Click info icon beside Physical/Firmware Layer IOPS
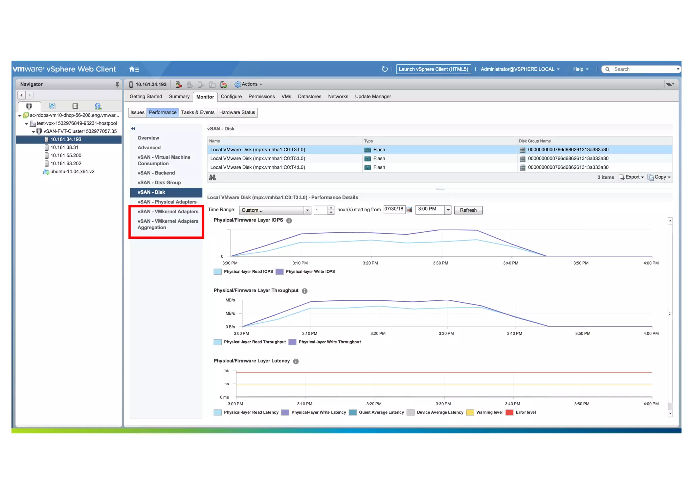 [289, 220]
